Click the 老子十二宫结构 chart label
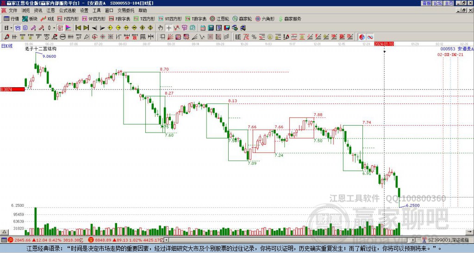Viewport: 474px width, 253px height. [x=41, y=48]
